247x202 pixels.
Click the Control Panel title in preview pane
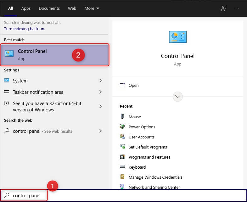[177, 56]
